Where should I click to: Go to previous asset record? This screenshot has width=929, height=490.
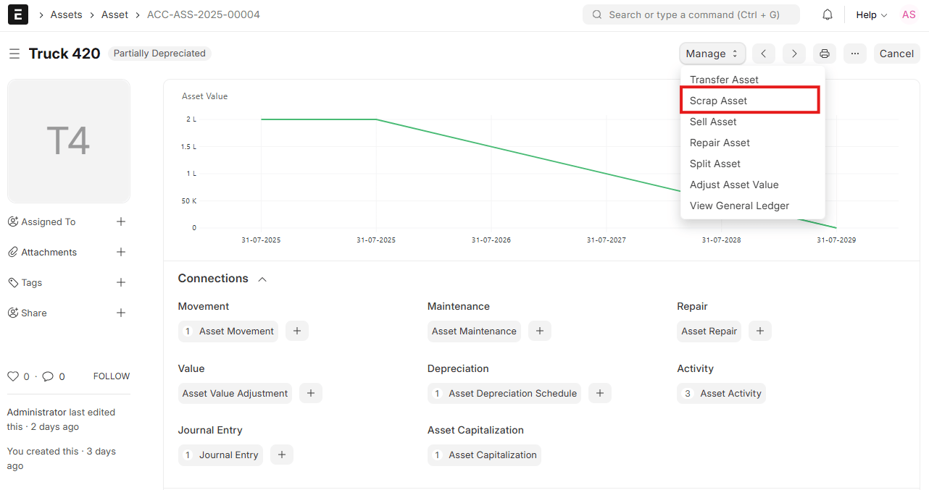point(764,54)
